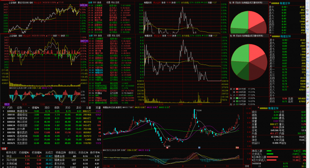This screenshot has width=310, height=168.
Task: Click the MACD(12,26,9) label under K-line chart
Action: 110,150
